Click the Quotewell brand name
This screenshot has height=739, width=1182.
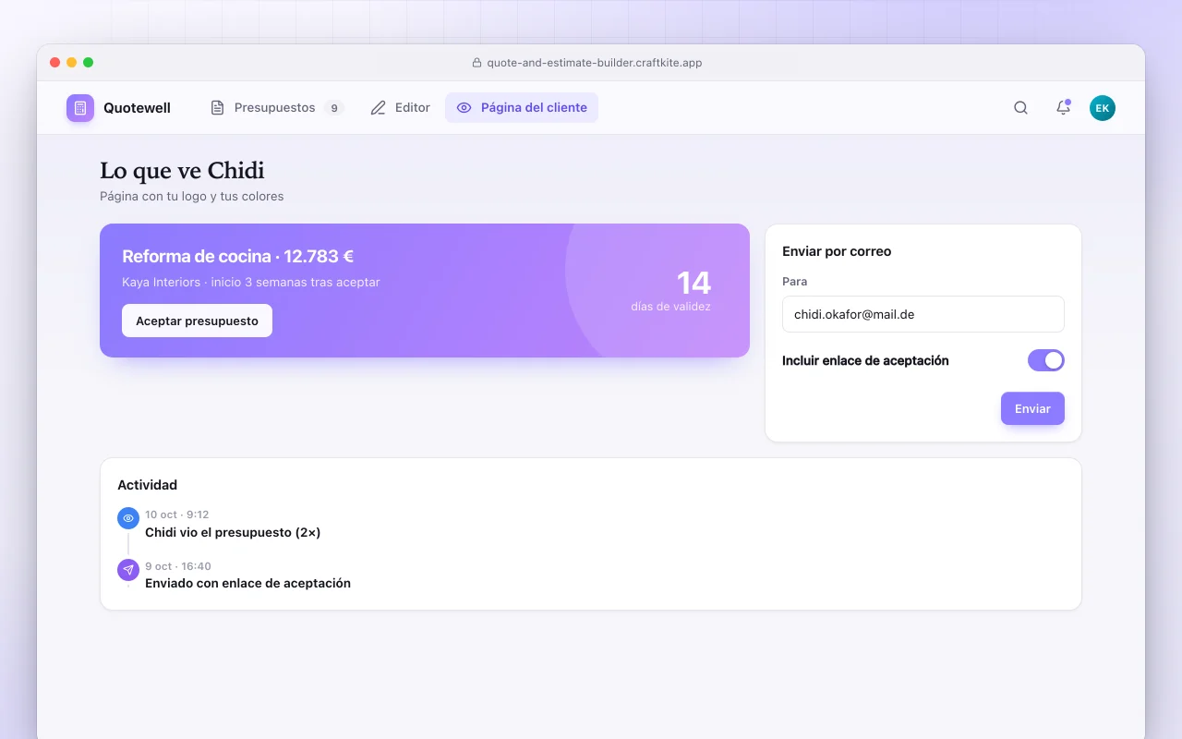137,108
